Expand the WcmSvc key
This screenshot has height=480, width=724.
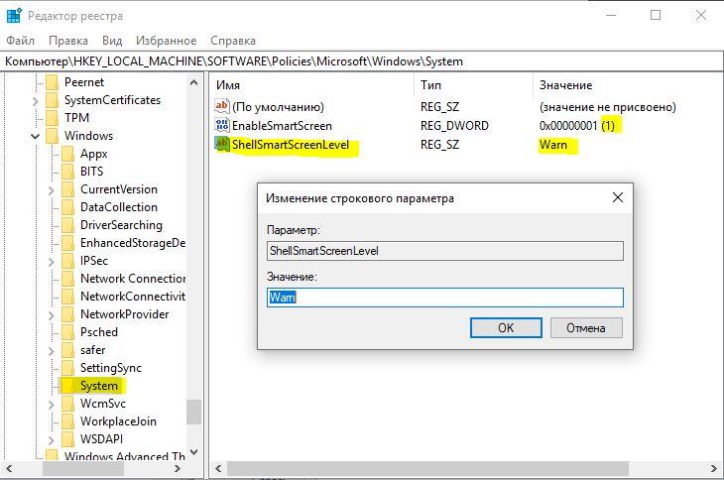click(x=52, y=405)
